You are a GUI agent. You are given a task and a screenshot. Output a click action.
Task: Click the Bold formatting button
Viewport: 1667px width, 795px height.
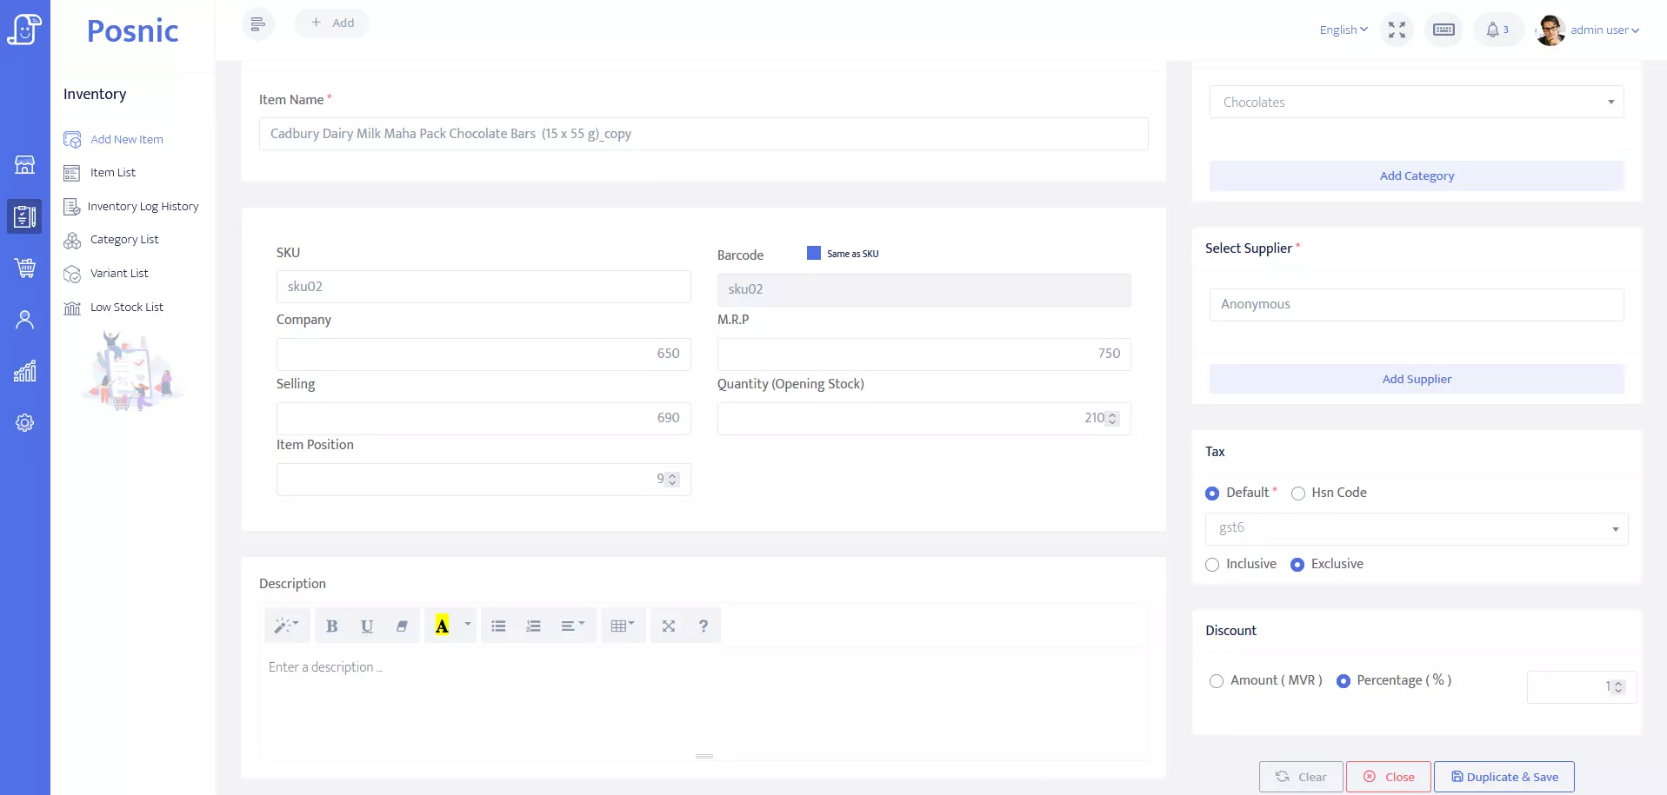click(331, 626)
